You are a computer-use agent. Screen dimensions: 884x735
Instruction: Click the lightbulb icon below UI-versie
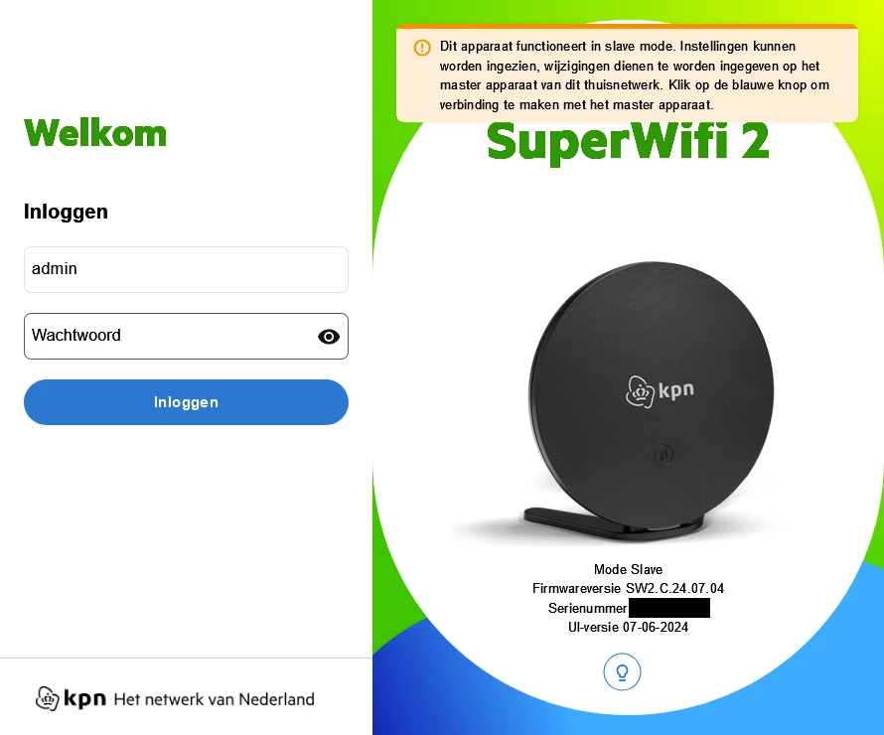622,671
